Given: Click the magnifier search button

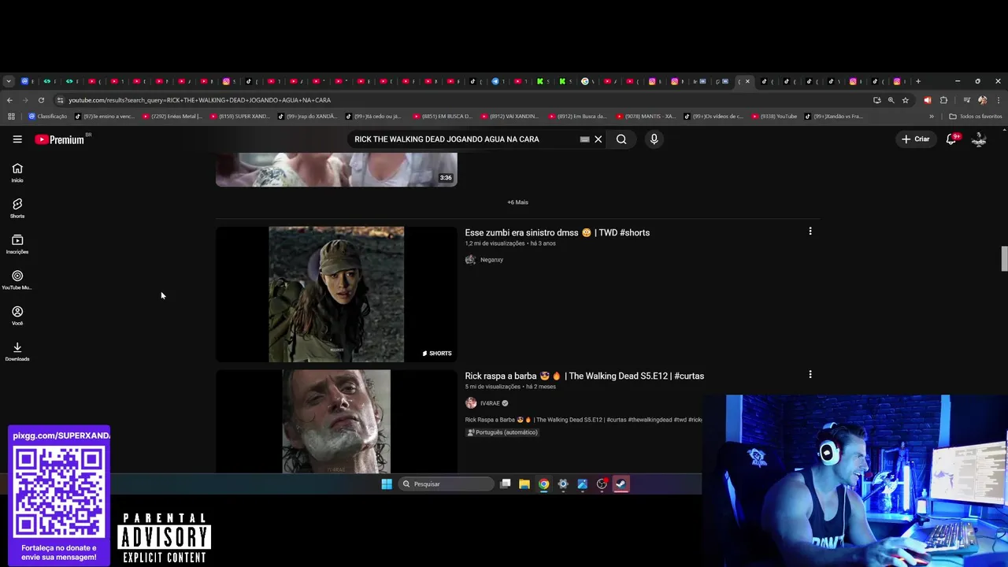Looking at the screenshot, I should (621, 139).
